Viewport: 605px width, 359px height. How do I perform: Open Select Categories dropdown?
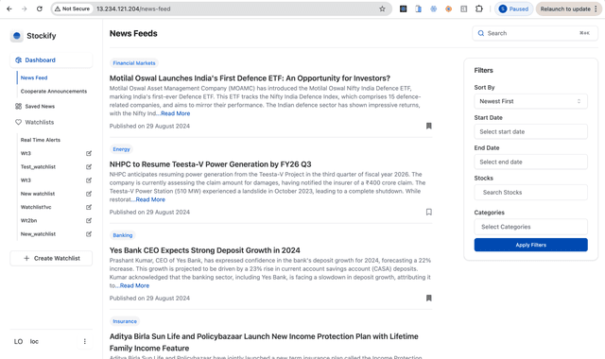(x=530, y=227)
